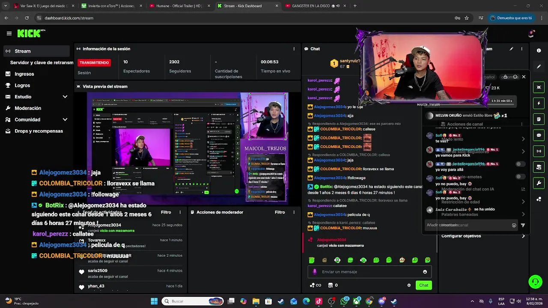Click the green headset support button

(x=535, y=281)
